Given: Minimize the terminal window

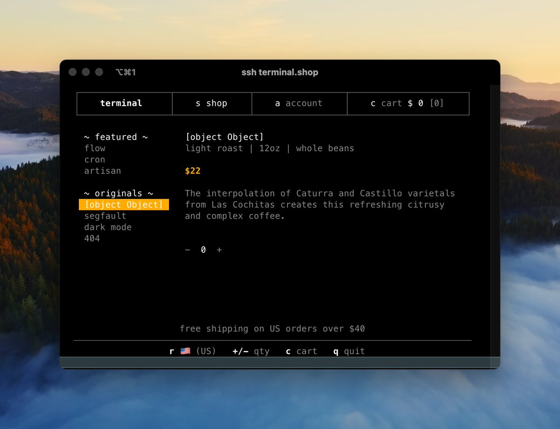Looking at the screenshot, I should point(86,72).
